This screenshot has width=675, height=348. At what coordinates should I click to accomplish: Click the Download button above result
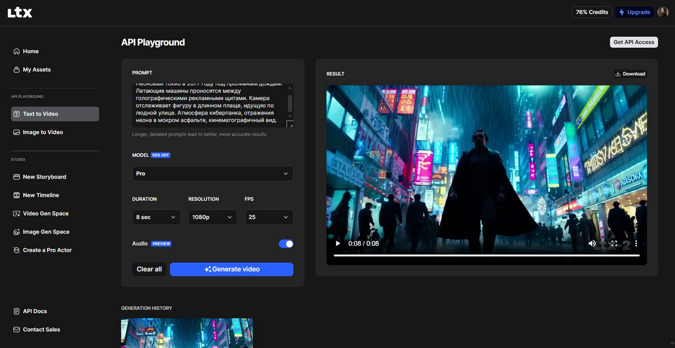630,74
